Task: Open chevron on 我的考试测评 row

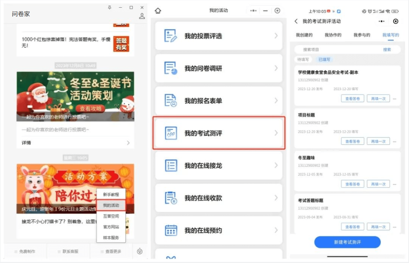Action: tap(276, 133)
